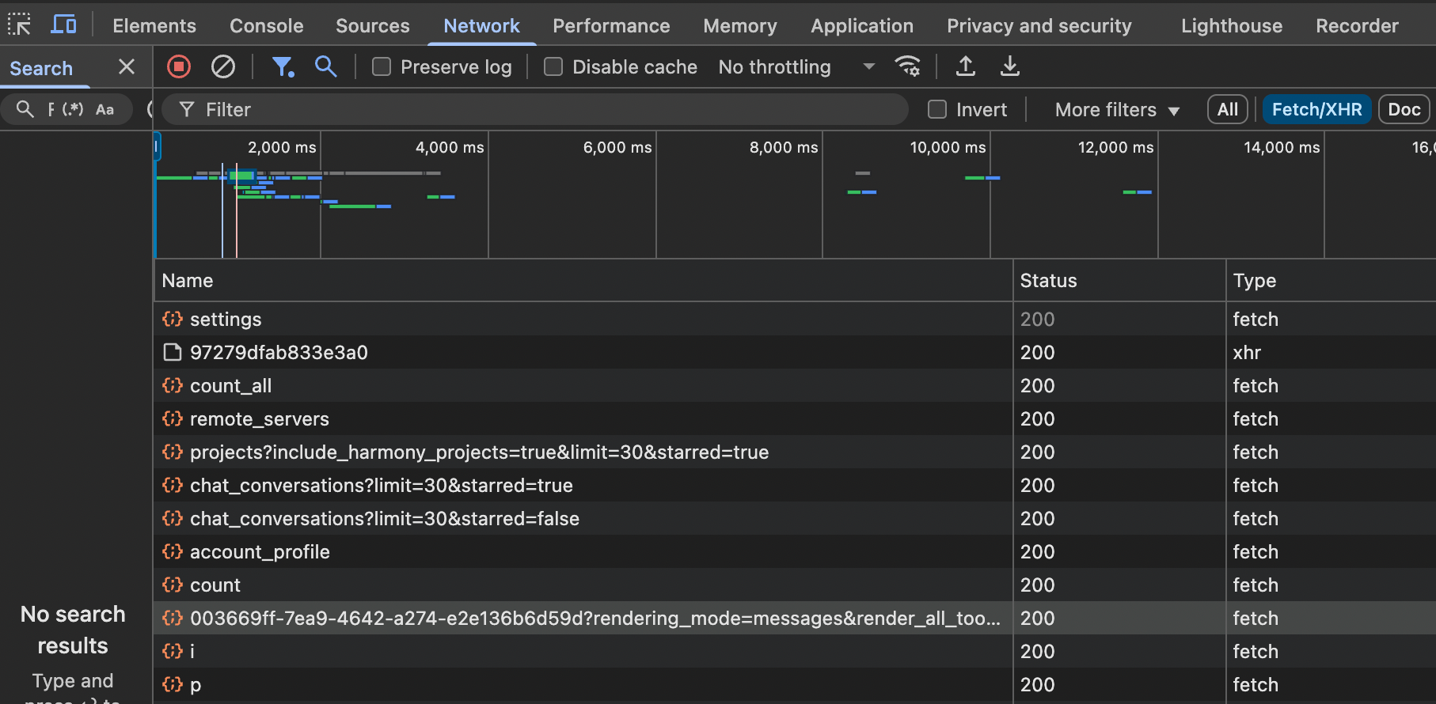Expand the More filters dropdown
1436x704 pixels.
pyautogui.click(x=1117, y=110)
